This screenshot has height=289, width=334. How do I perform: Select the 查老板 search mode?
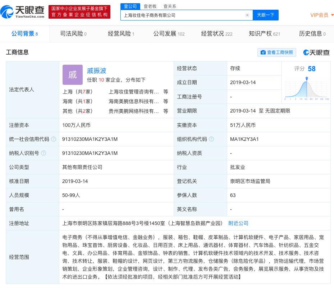(x=150, y=6)
